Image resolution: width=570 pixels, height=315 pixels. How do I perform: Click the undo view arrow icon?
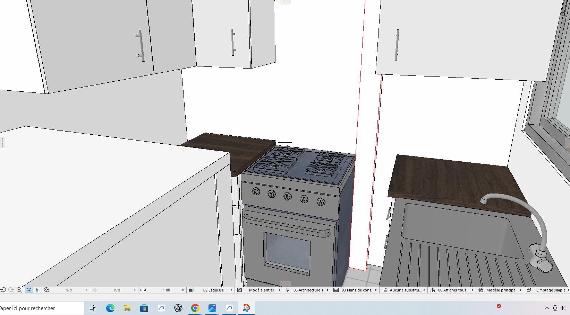[3, 290]
